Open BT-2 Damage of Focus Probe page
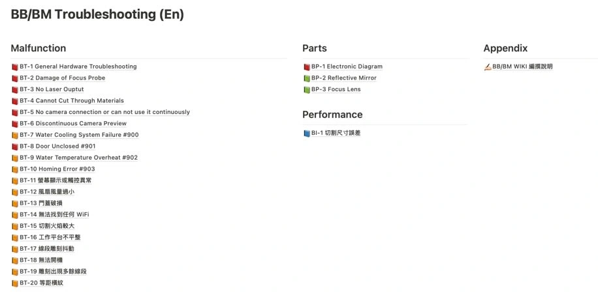Screen dimensions: 598x297 coord(63,78)
